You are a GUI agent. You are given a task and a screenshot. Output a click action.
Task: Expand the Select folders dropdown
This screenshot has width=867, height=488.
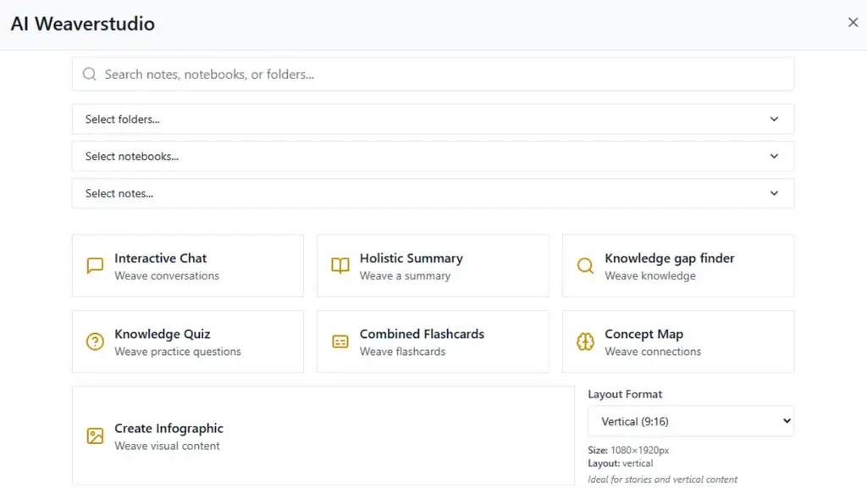pos(433,119)
